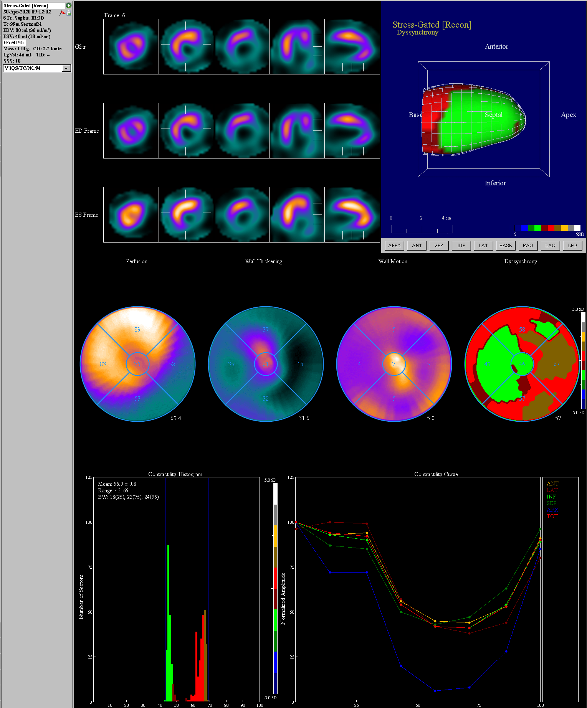
Task: Click the last ED Frame slice
Action: (352, 130)
